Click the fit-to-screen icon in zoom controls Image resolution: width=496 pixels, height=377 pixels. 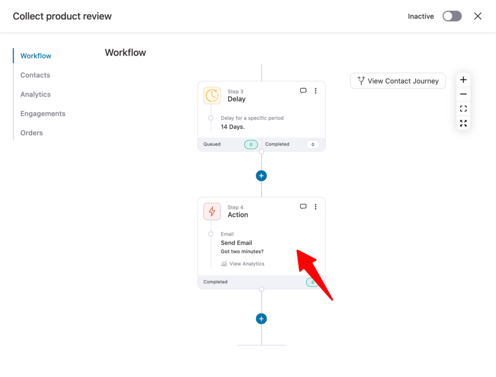(463, 108)
